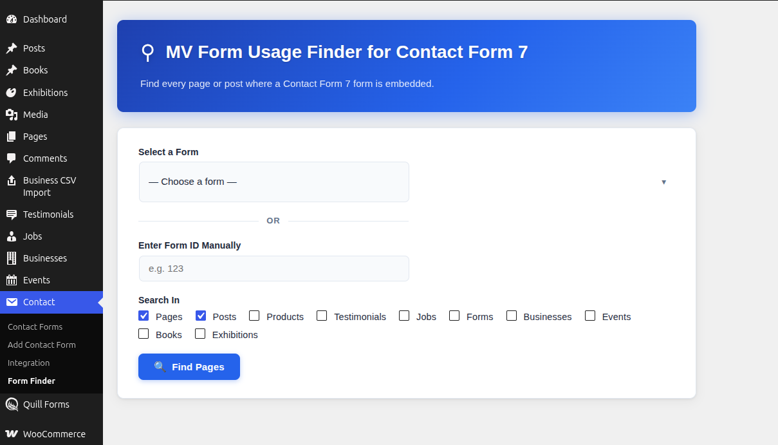Tick the Testimonials search checkbox
This screenshot has height=445, width=778.
(322, 316)
